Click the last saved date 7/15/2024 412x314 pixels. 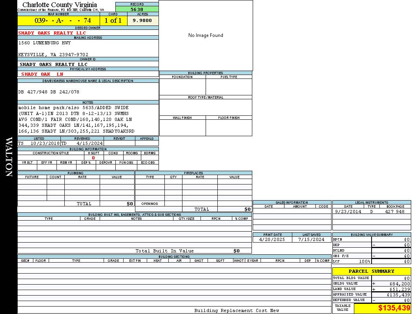(x=311, y=239)
